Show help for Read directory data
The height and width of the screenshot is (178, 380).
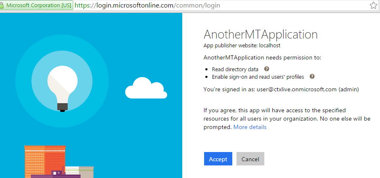pyautogui.click(x=266, y=69)
